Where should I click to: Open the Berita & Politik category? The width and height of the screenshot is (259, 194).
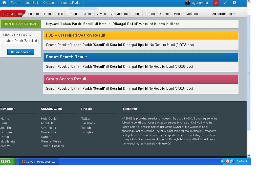(53, 14)
